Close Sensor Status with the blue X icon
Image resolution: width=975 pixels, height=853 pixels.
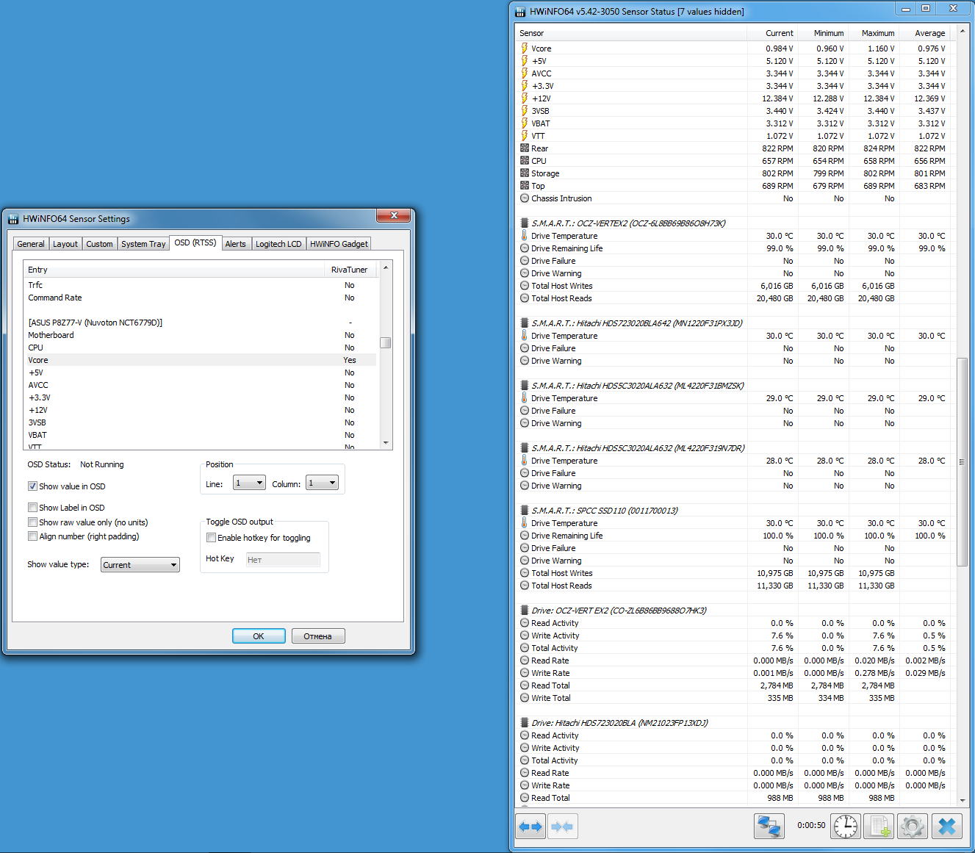947,826
